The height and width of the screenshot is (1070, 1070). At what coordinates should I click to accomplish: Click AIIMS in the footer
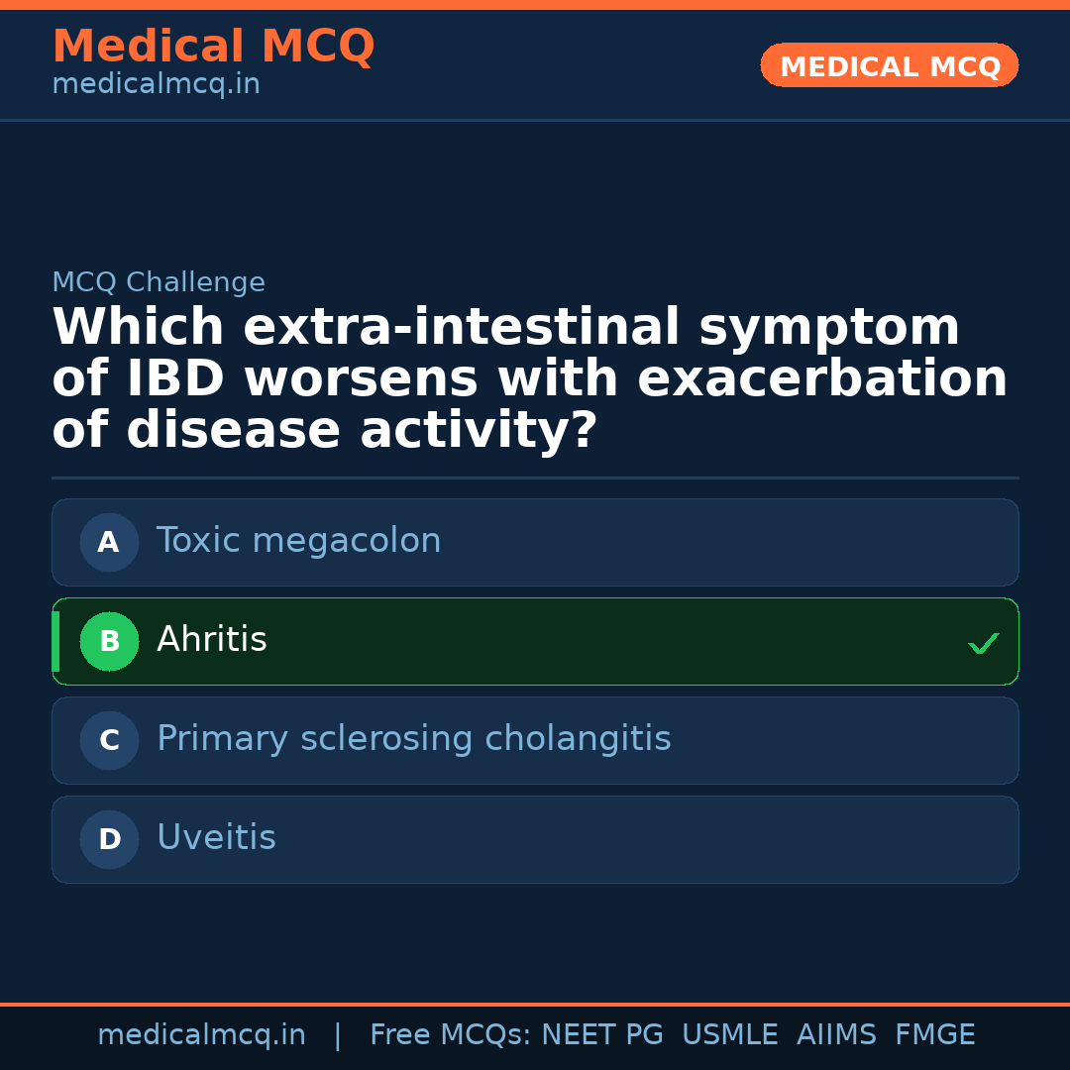click(x=836, y=1035)
